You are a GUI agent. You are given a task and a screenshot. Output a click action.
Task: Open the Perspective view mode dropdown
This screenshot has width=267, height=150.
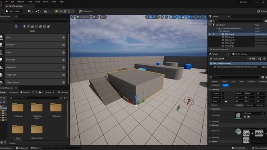point(83,17)
